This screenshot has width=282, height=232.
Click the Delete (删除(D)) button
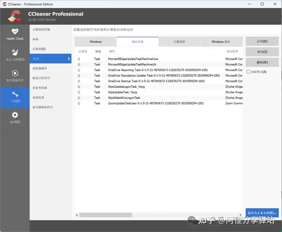click(x=262, y=62)
